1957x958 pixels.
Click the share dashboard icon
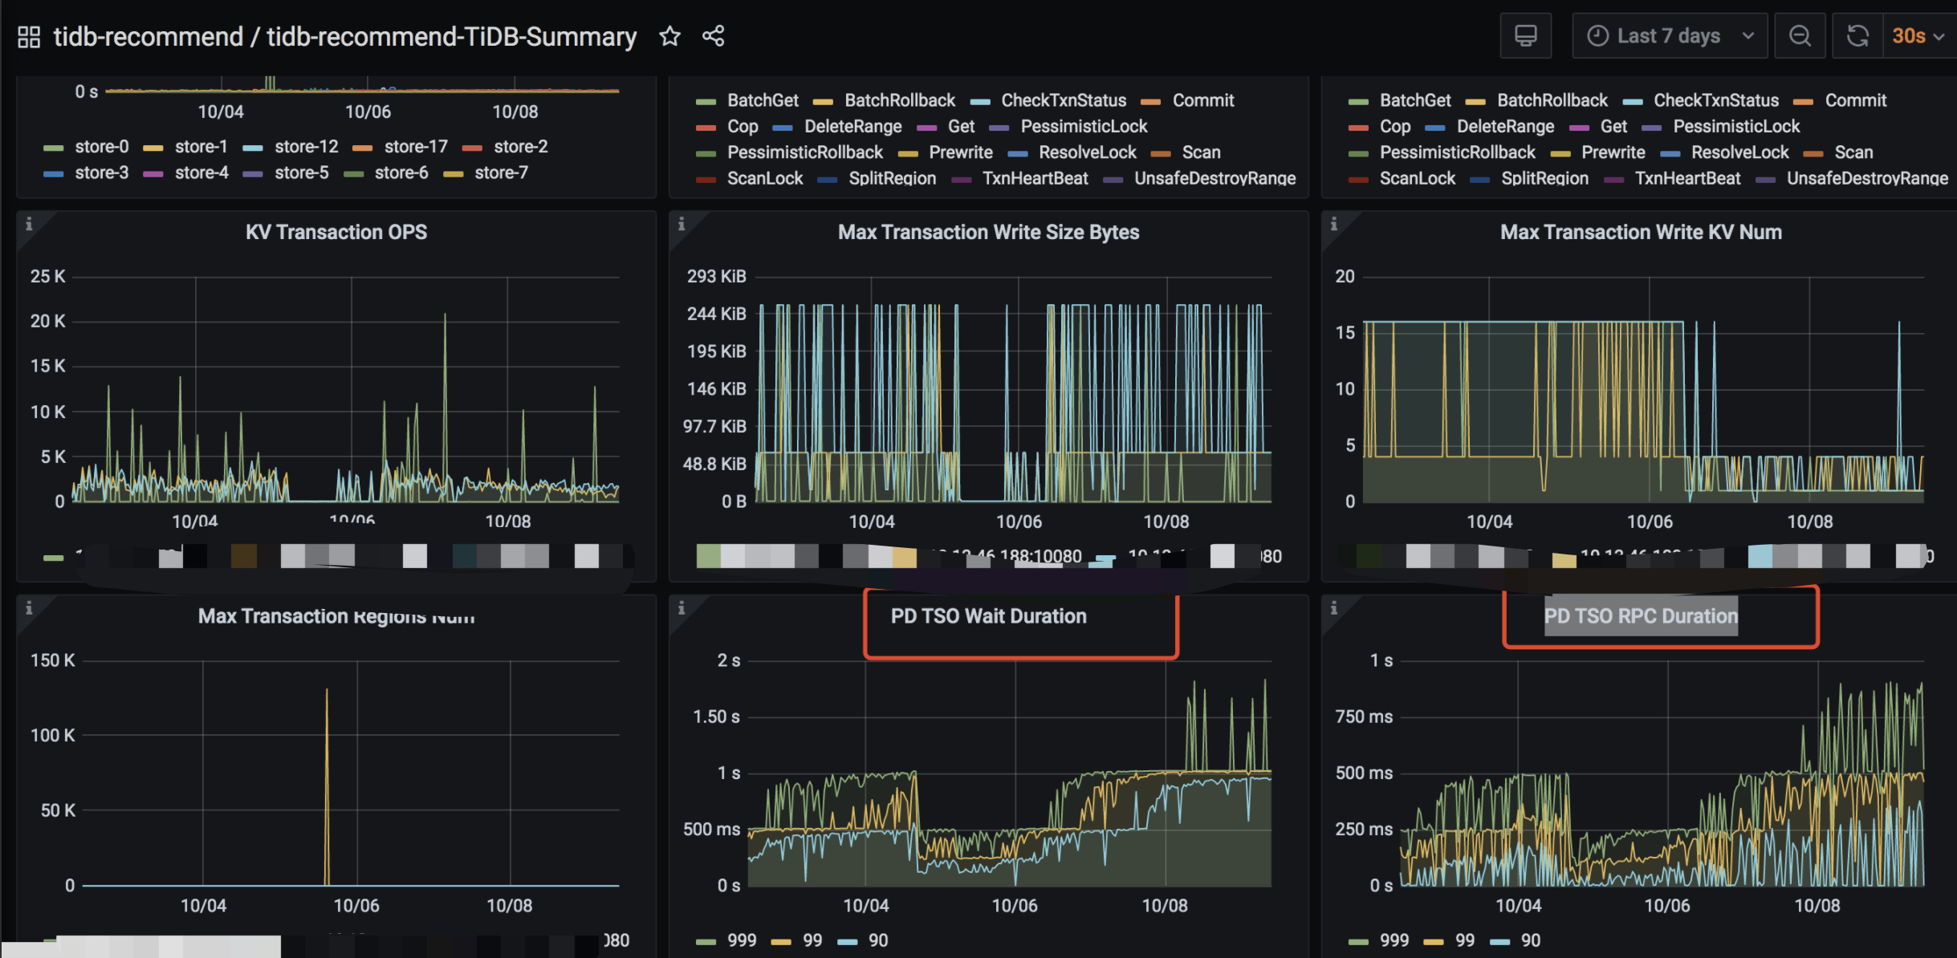click(714, 36)
